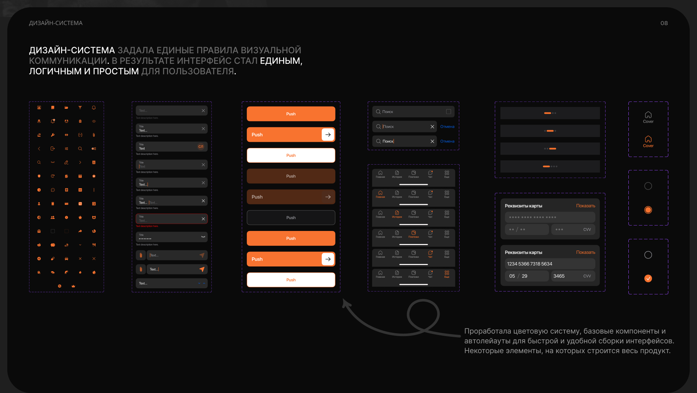Screen dimensions: 697x393
Task: Select the checked orange checkmark circle
Action: (648, 278)
